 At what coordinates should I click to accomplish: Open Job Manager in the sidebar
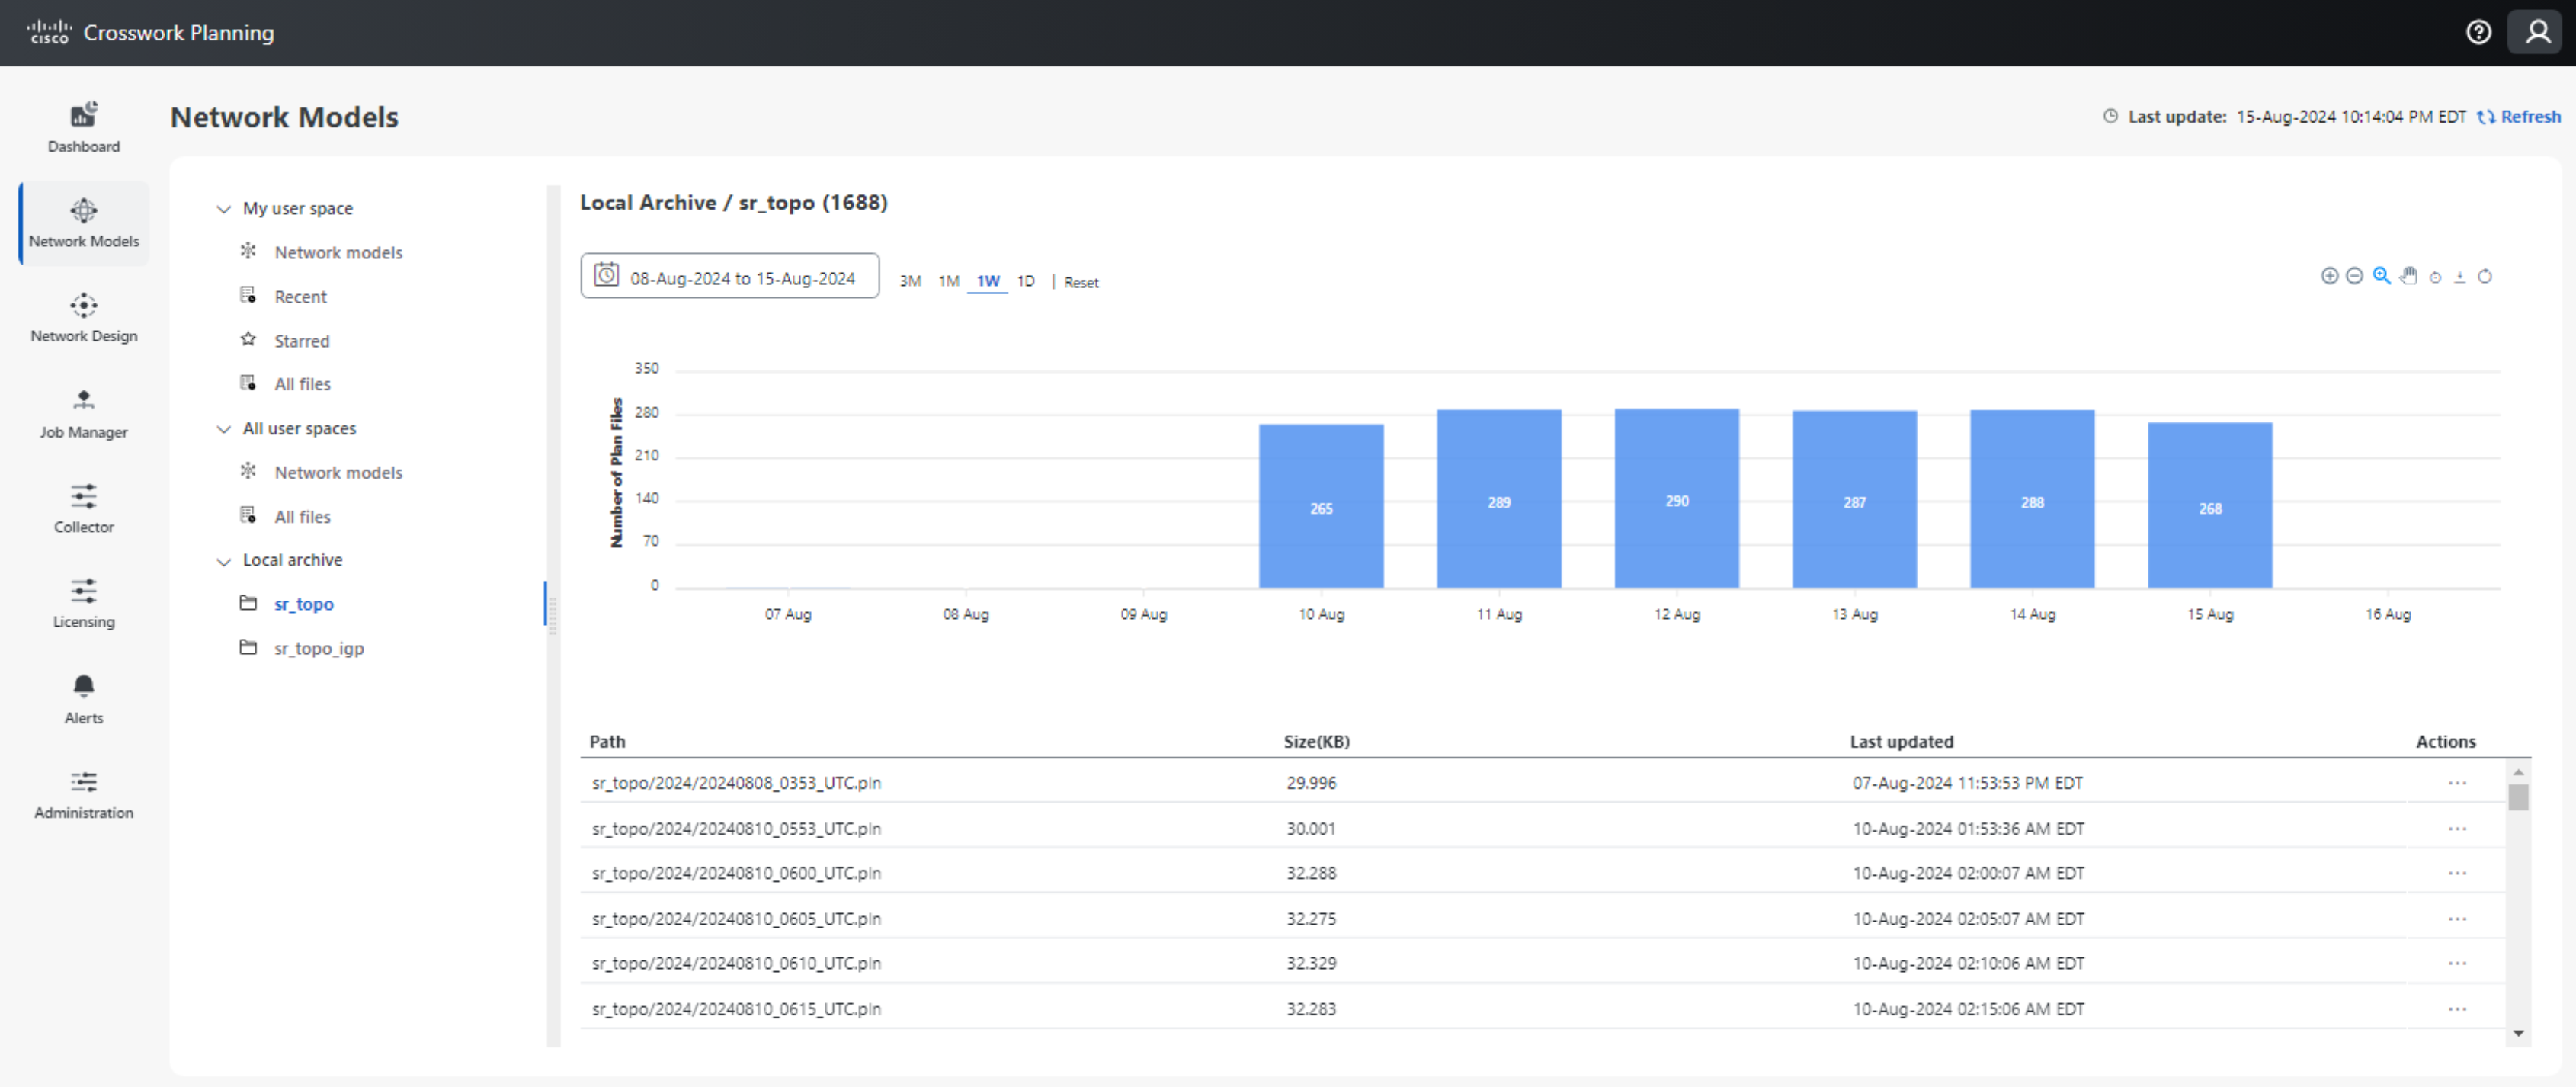[x=84, y=414]
